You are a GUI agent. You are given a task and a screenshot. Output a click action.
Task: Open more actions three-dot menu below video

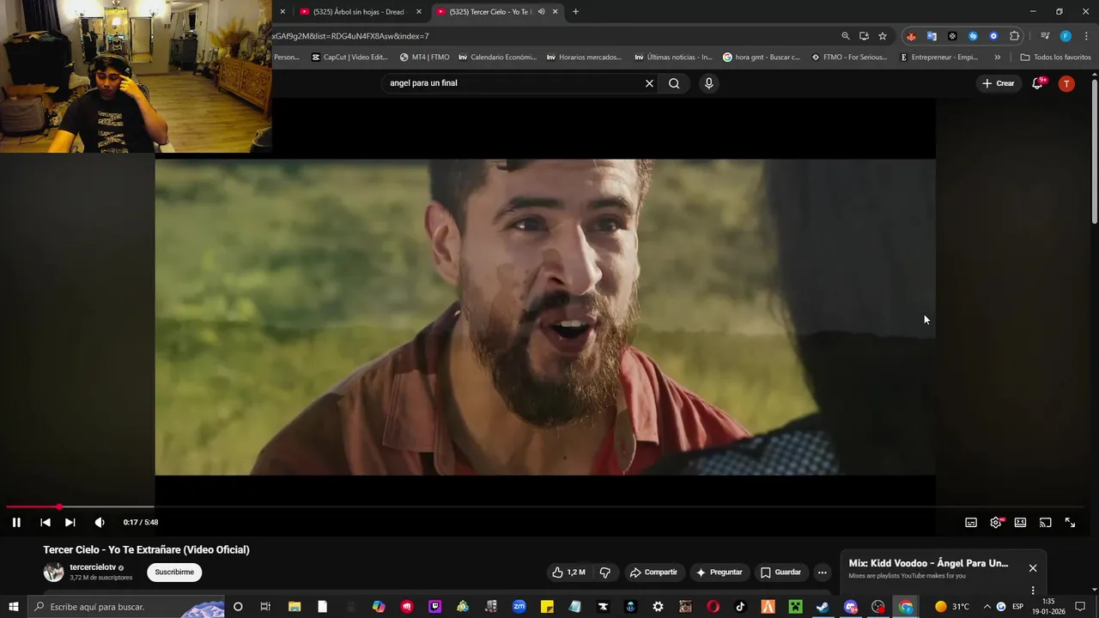[x=823, y=573]
